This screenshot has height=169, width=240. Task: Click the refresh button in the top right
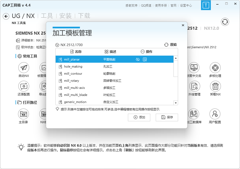click(225, 22)
